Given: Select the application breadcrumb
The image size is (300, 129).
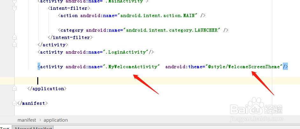Looking at the screenshot, I should tap(56, 120).
